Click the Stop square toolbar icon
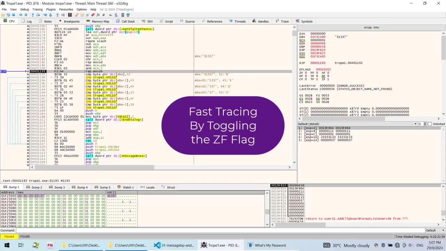446x251 pixels. coord(14,15)
